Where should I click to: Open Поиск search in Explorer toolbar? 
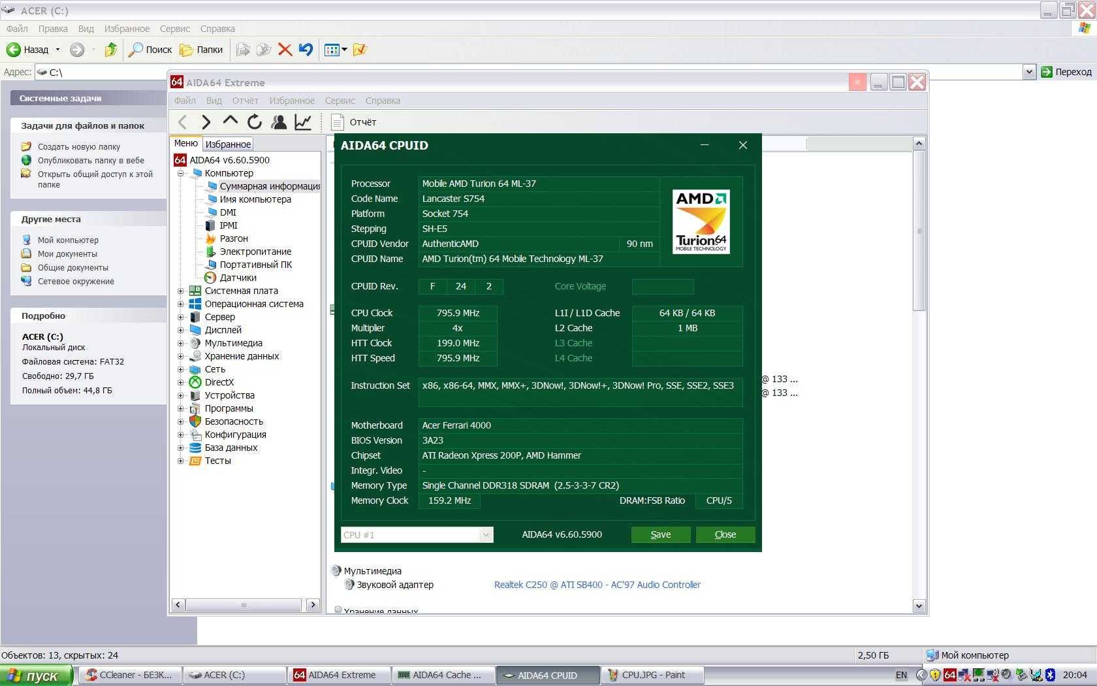150,50
